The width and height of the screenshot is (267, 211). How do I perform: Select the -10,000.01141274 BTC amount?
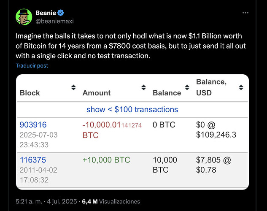click(x=112, y=130)
